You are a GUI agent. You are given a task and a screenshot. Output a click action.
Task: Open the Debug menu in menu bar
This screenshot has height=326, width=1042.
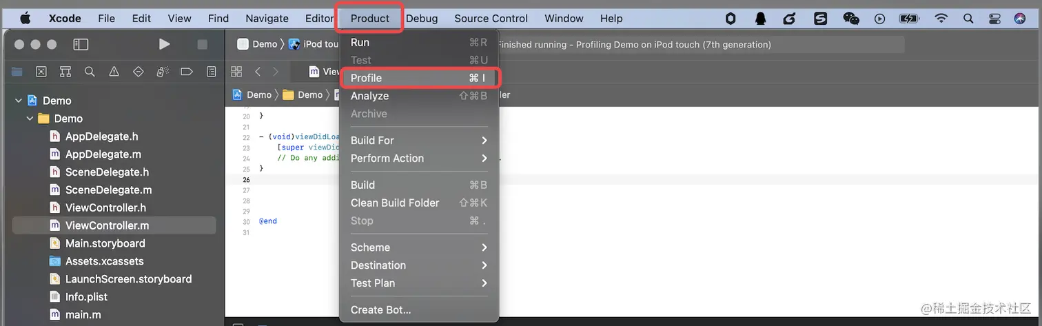point(422,19)
